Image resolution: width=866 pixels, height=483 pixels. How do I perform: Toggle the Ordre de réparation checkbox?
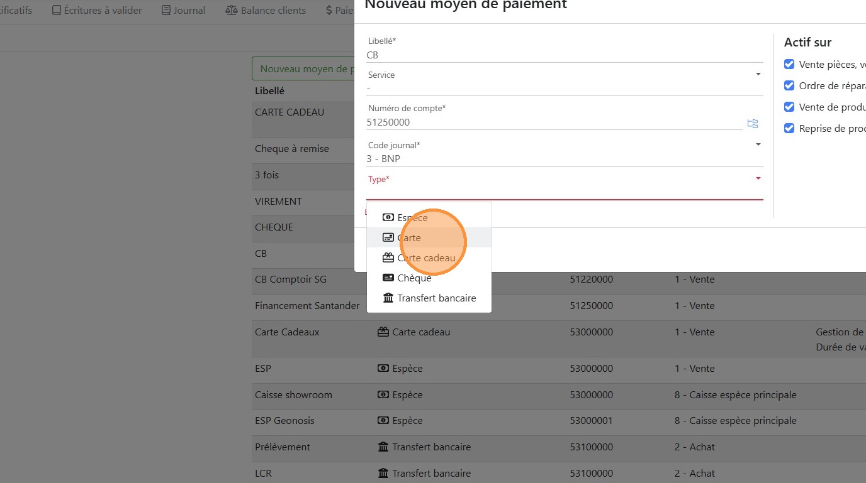click(x=789, y=85)
